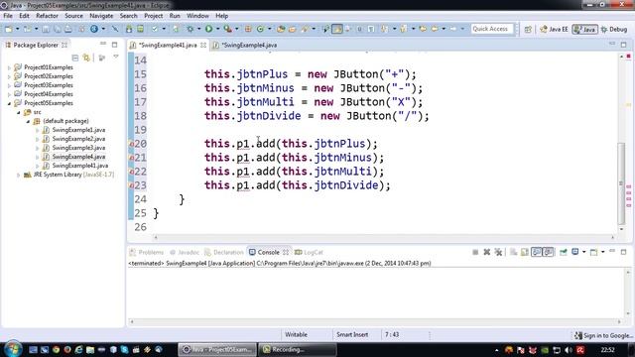Screen dimensions: 635x357
Task: Click the New Java Package icon
Action: click(248, 29)
